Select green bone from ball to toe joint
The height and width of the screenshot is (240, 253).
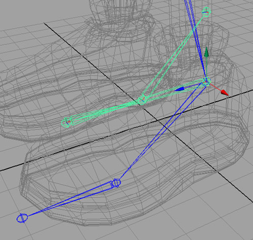click(x=105, y=111)
